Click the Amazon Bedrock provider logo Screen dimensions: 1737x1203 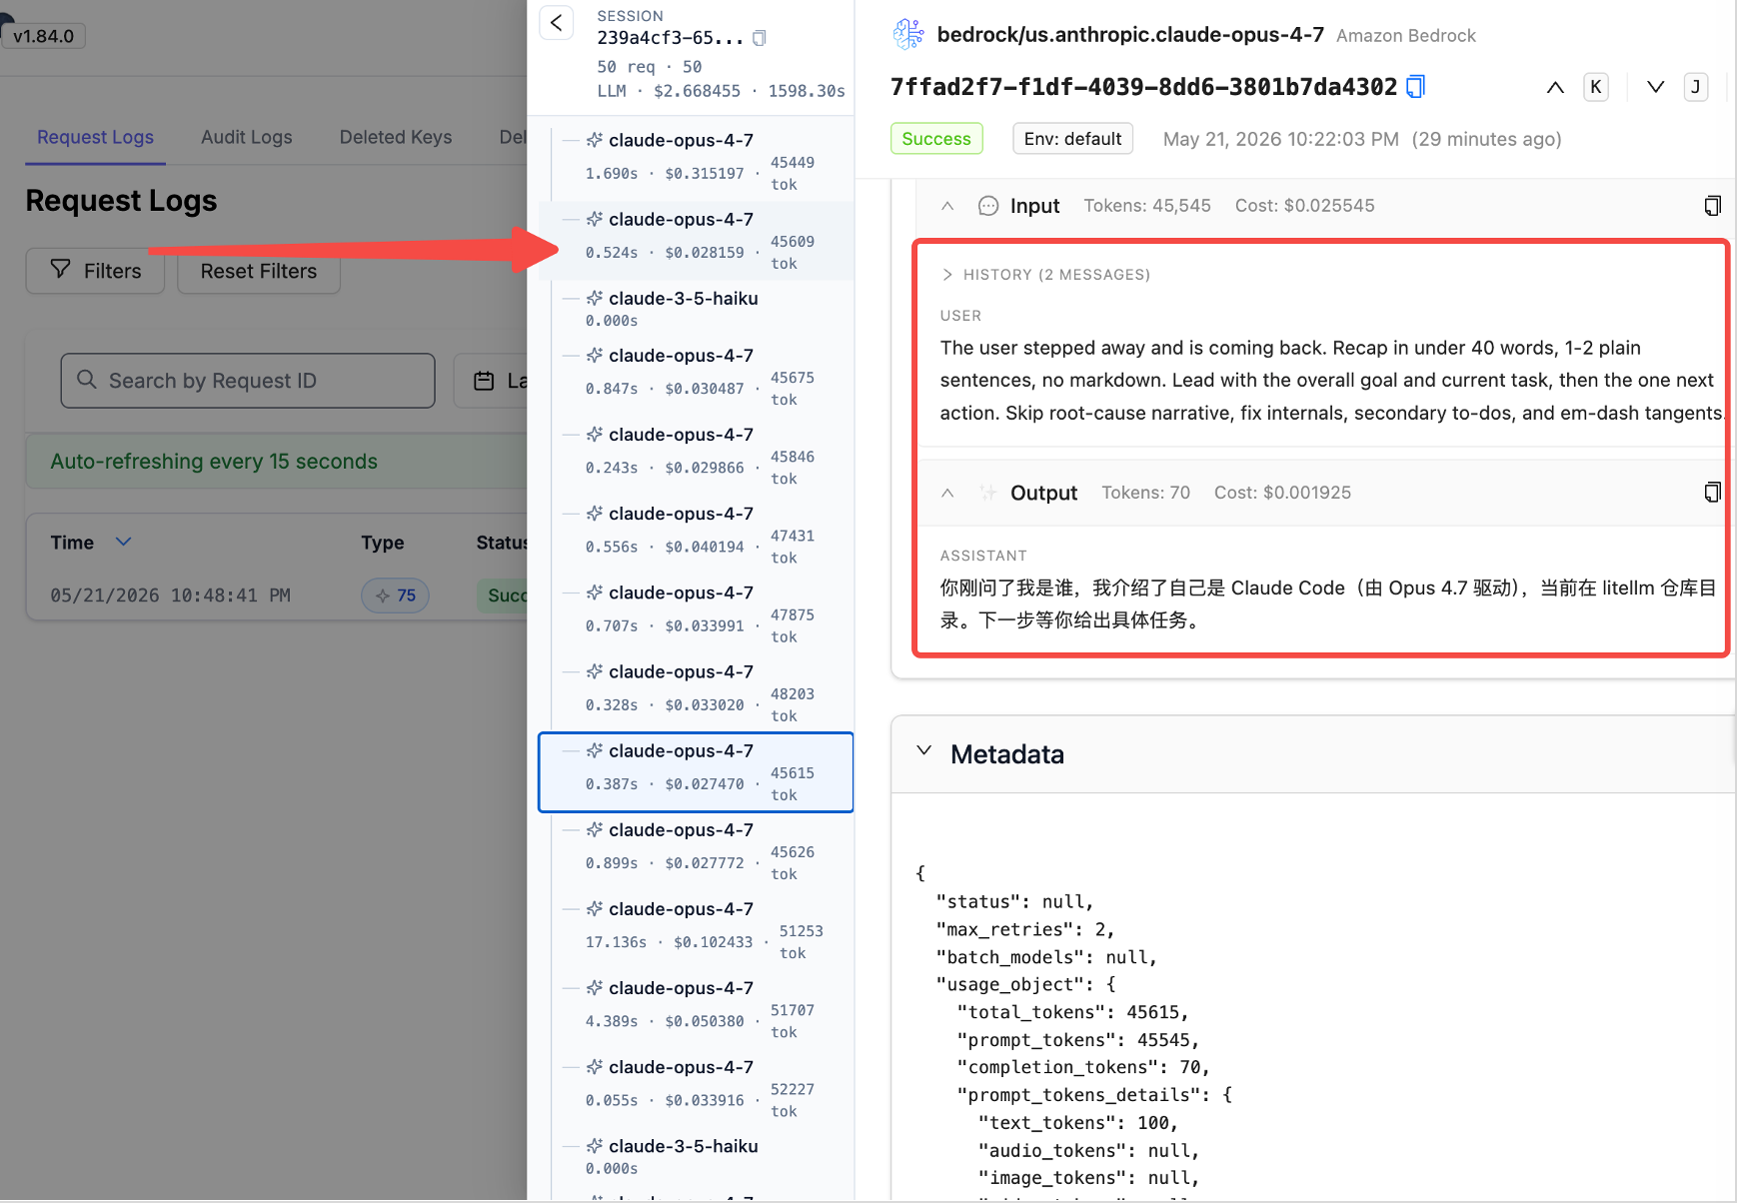click(x=908, y=35)
